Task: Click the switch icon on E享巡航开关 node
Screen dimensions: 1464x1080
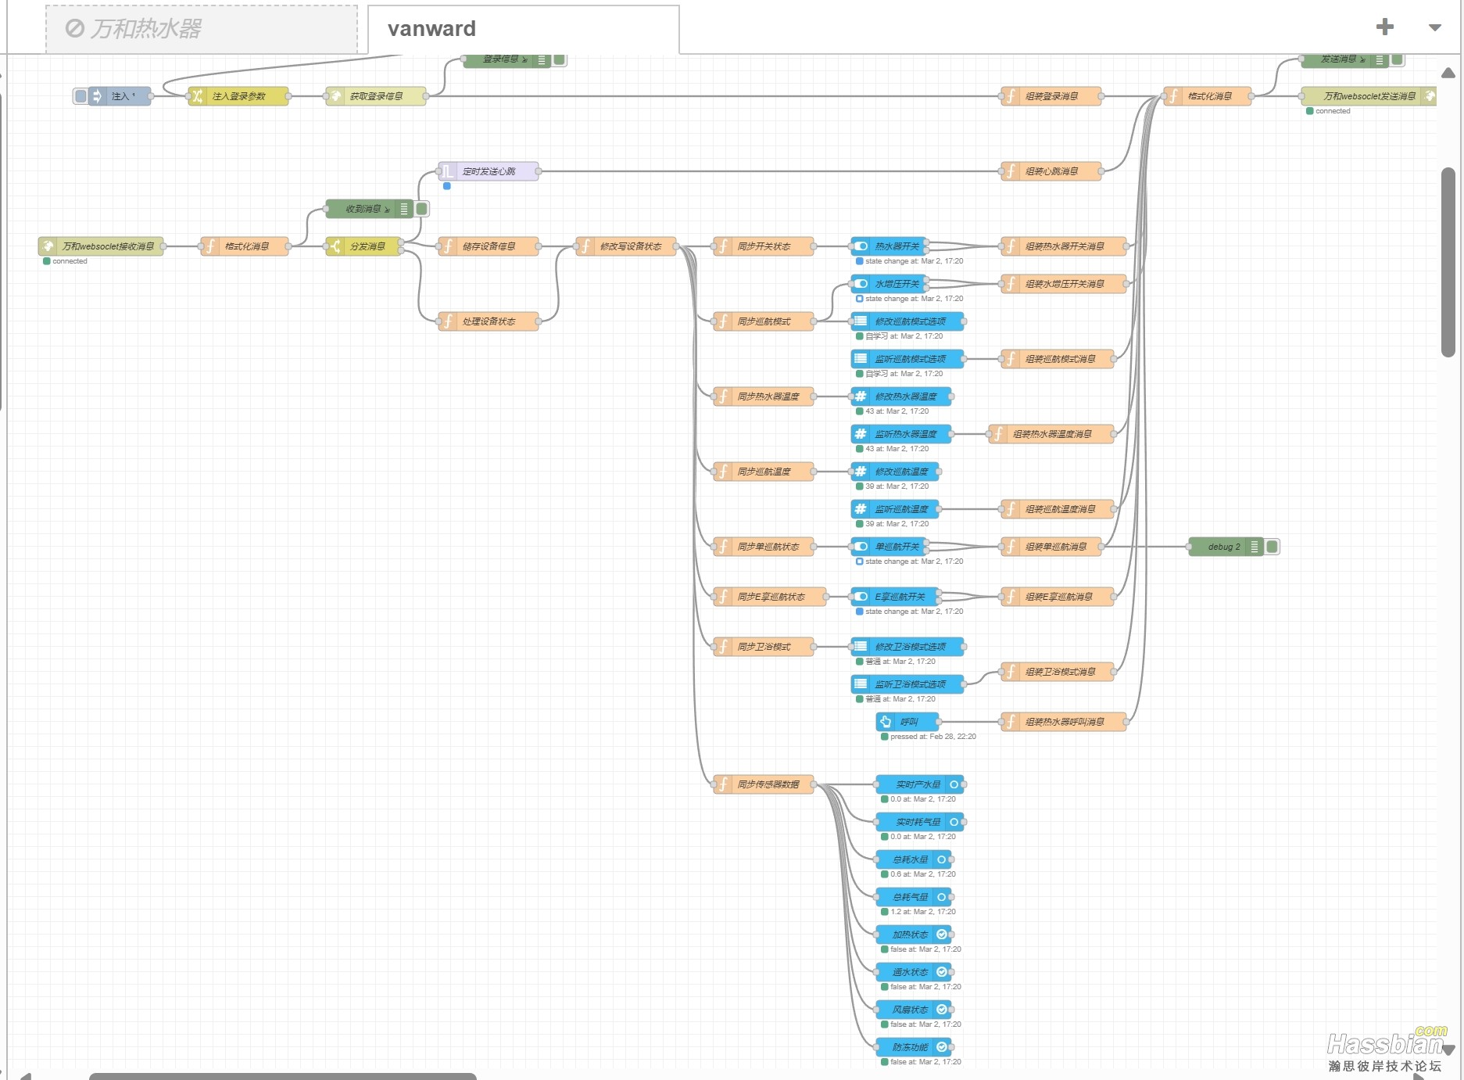Action: (861, 597)
